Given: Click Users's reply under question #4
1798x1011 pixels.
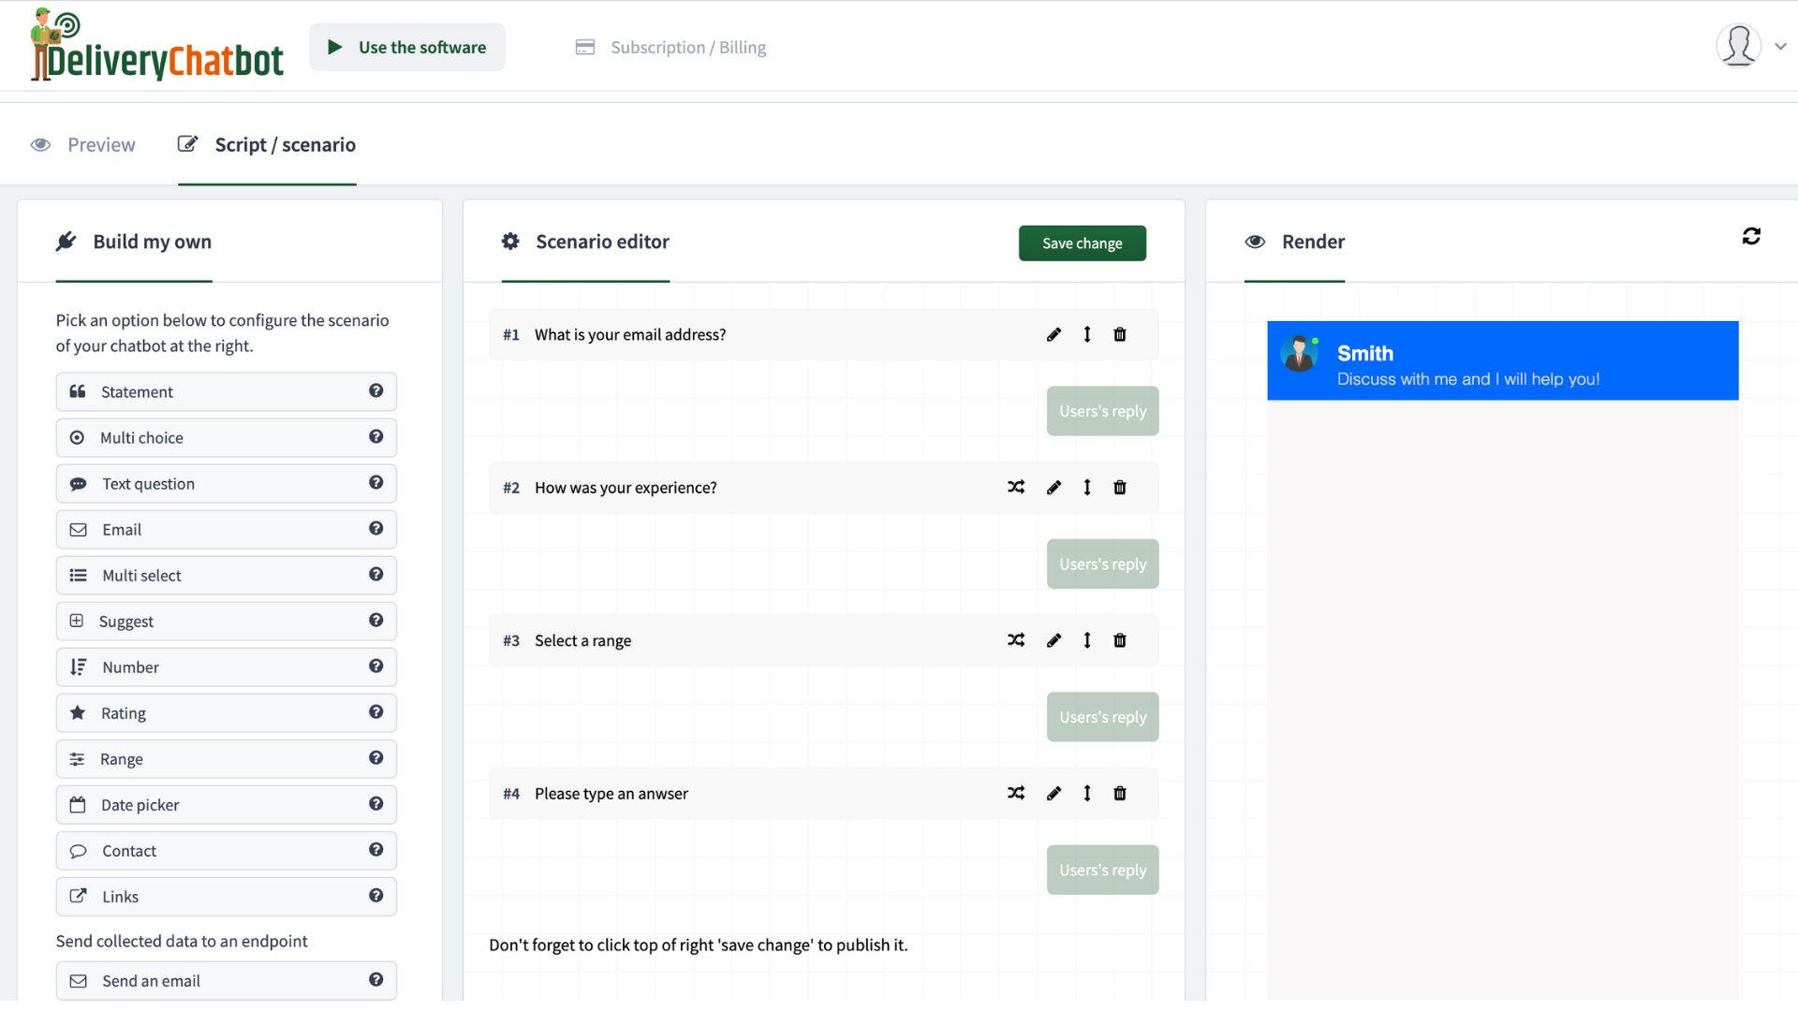Looking at the screenshot, I should [1102, 870].
